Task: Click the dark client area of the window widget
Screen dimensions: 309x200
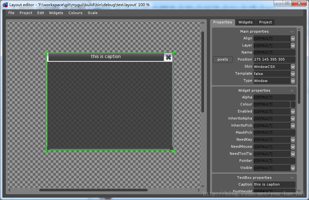Action: coord(110,105)
